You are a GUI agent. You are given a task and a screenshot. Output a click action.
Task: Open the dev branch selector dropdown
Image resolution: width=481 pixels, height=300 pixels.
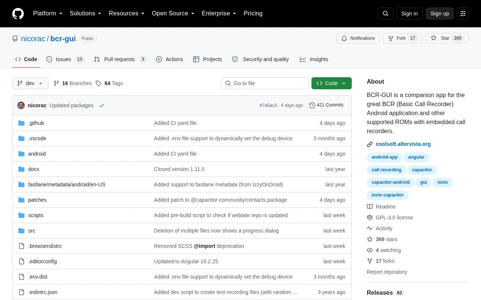pos(30,83)
